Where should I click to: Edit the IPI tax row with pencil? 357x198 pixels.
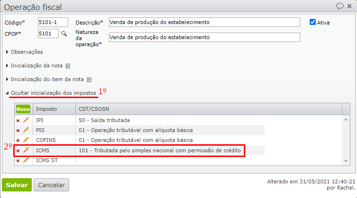(x=26, y=120)
